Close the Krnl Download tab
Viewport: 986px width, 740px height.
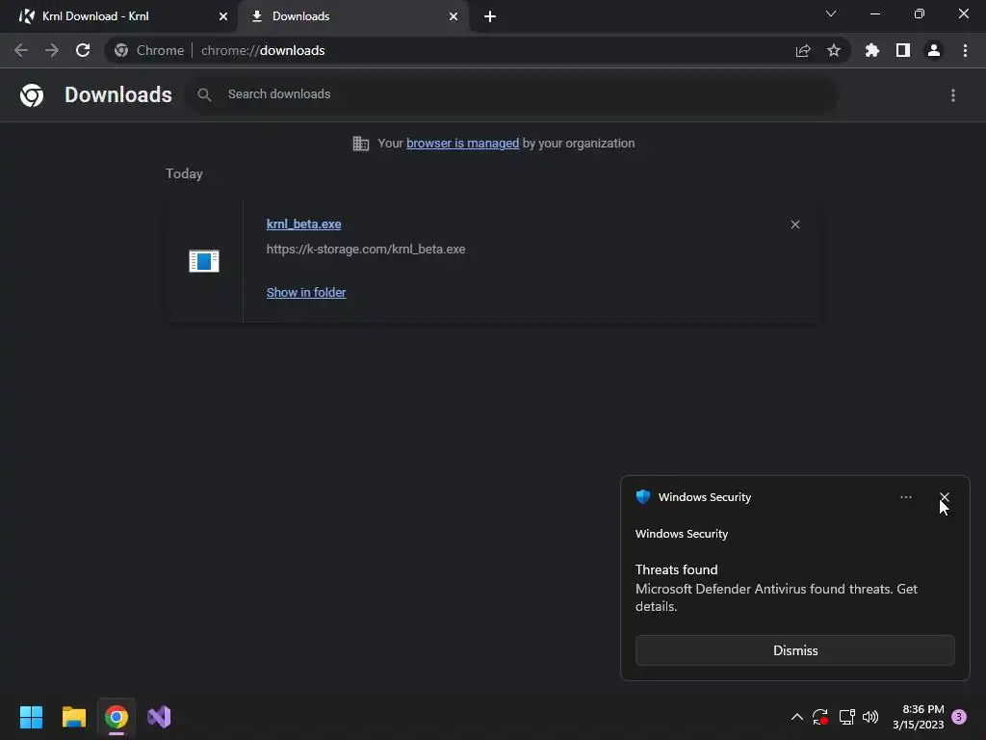click(x=223, y=16)
